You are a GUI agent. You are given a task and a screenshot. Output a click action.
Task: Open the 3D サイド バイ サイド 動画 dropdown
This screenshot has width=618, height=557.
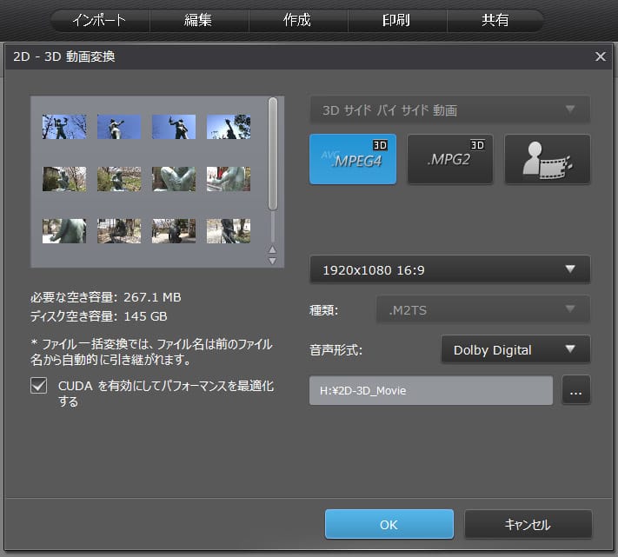tap(449, 110)
